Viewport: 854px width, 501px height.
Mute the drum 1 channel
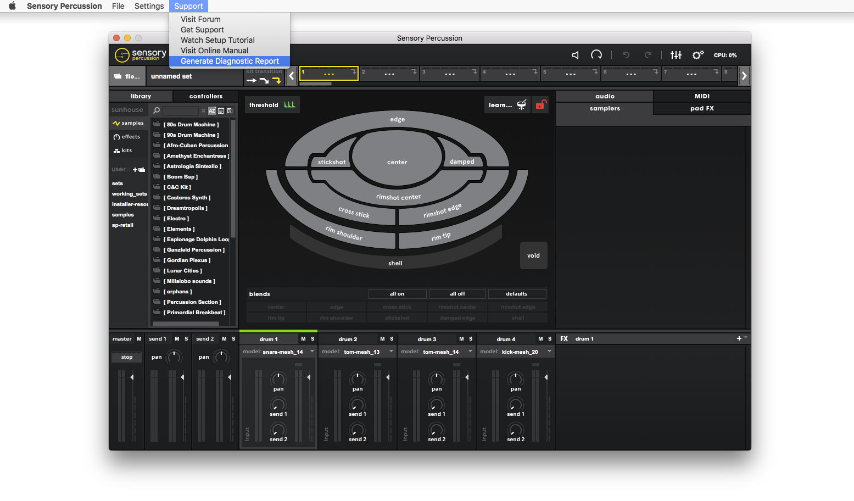tap(303, 339)
